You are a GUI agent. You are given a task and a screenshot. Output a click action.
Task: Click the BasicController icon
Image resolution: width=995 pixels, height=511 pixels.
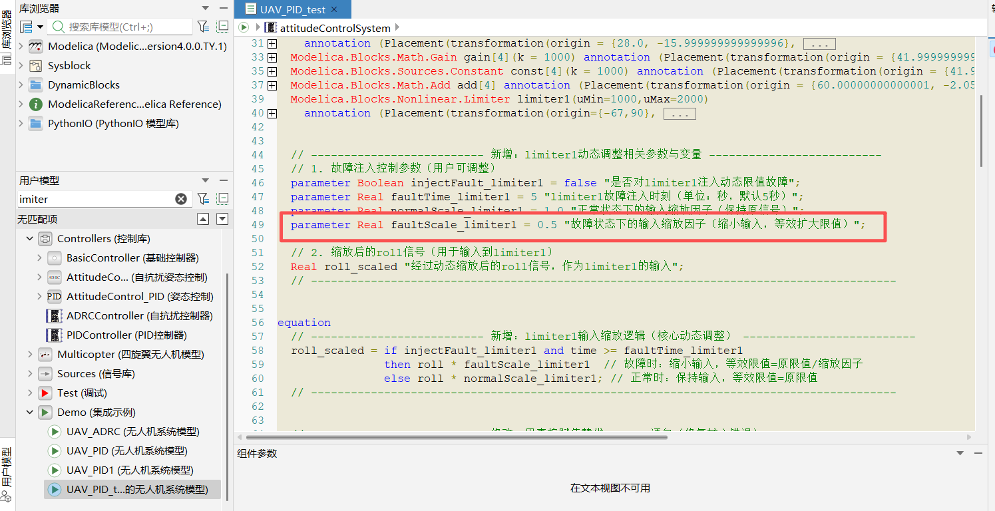[x=55, y=257]
